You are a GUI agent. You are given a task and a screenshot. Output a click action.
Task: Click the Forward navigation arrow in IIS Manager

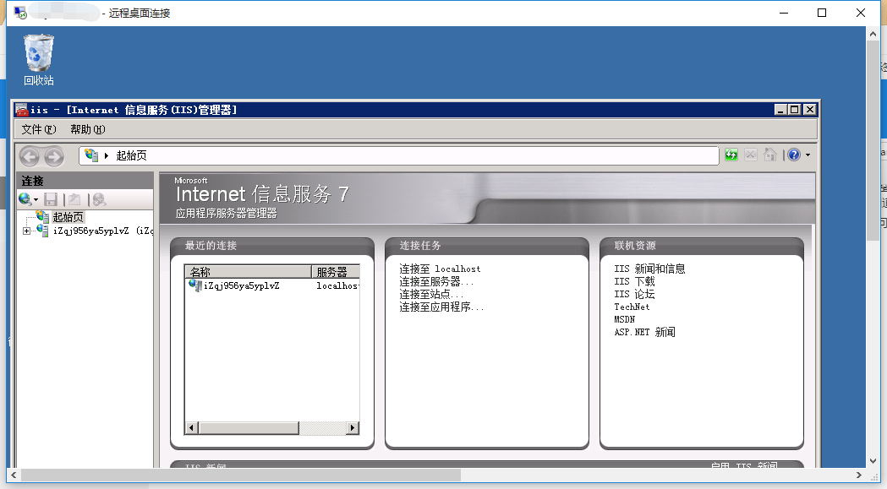pyautogui.click(x=54, y=156)
